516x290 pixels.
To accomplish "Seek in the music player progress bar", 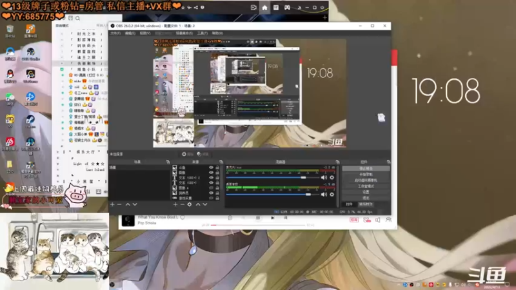I will (x=258, y=225).
